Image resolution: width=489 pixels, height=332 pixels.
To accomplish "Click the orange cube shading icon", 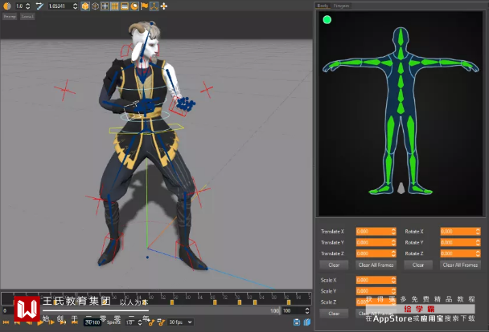I will coord(85,6).
